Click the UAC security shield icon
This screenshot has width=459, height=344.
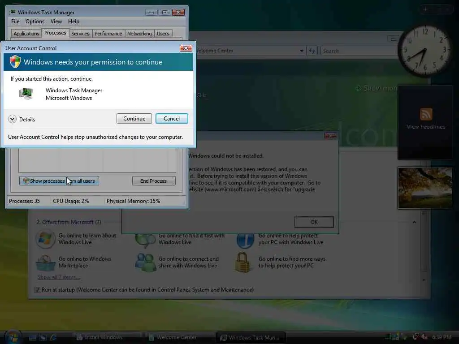click(x=15, y=62)
